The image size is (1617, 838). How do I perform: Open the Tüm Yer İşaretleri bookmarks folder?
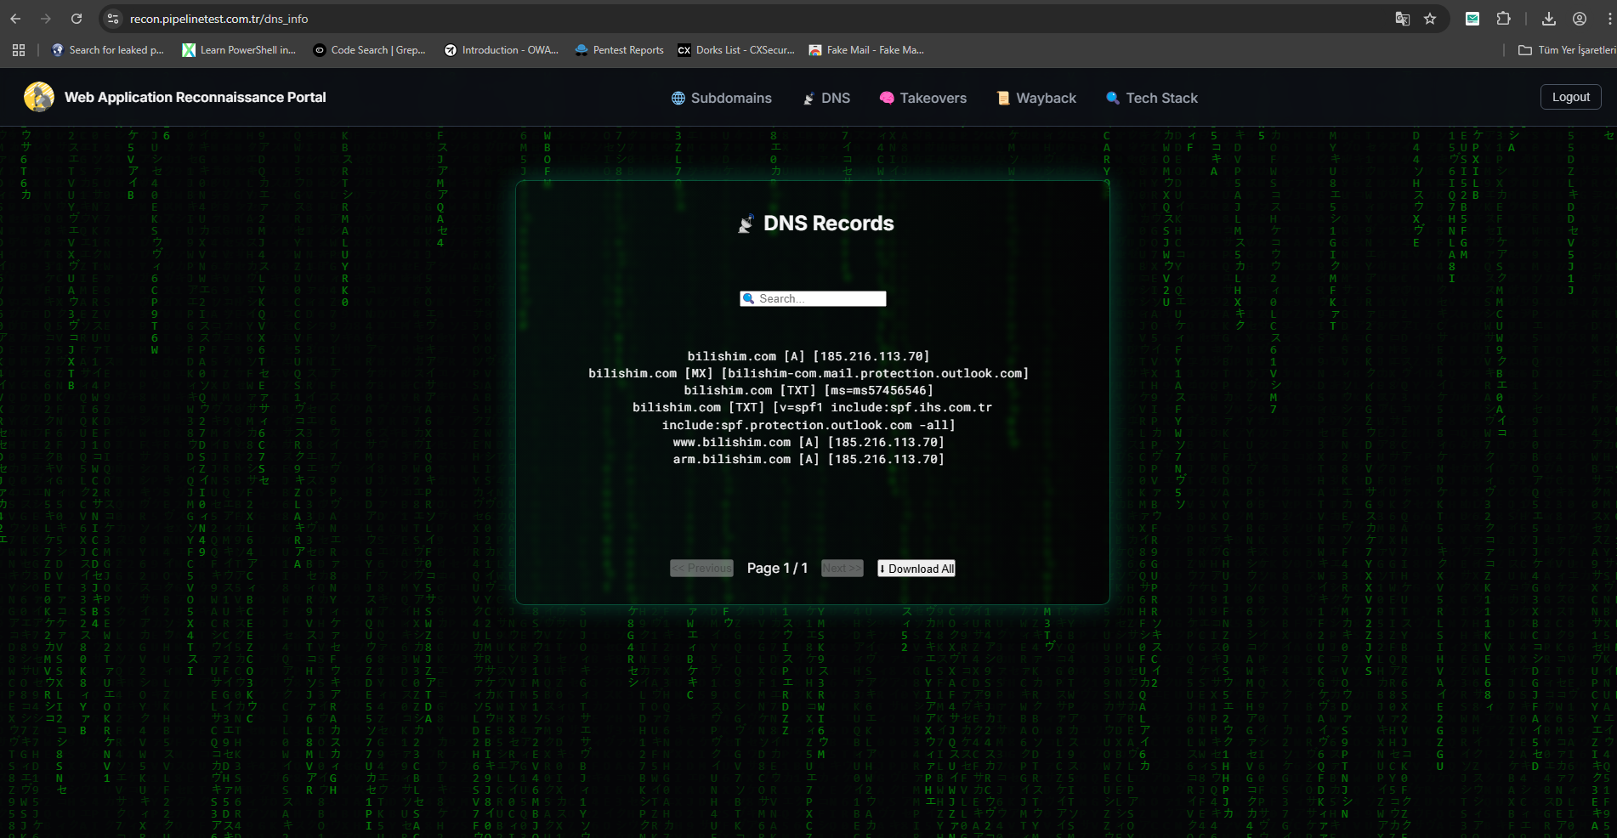pos(1567,50)
